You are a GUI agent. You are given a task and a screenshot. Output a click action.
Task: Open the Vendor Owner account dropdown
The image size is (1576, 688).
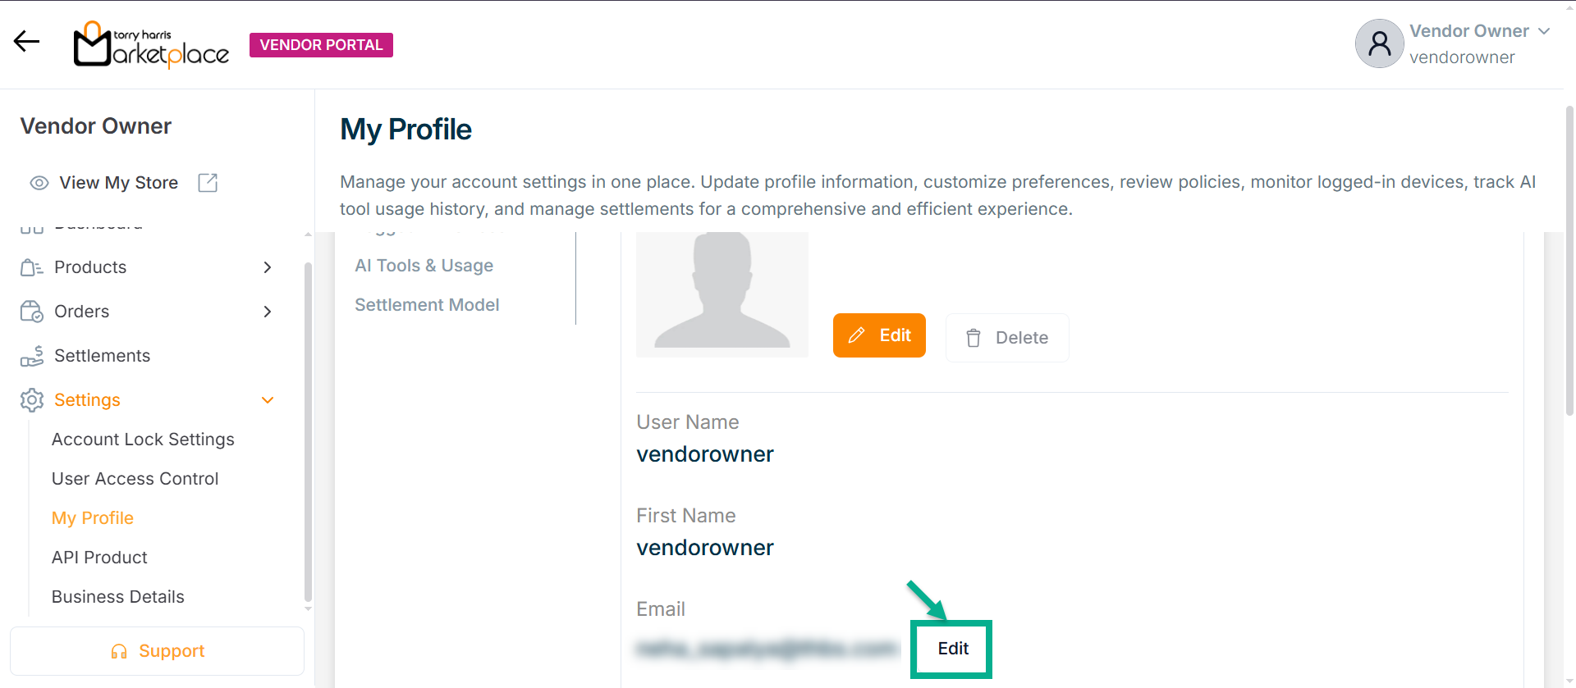point(1543,31)
